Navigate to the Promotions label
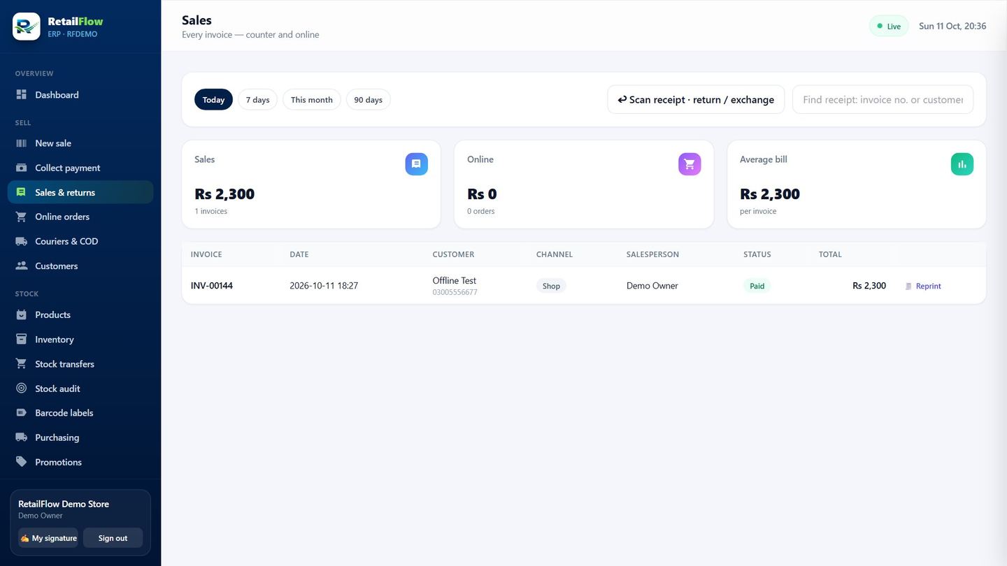Image resolution: width=1007 pixels, height=566 pixels. click(59, 462)
